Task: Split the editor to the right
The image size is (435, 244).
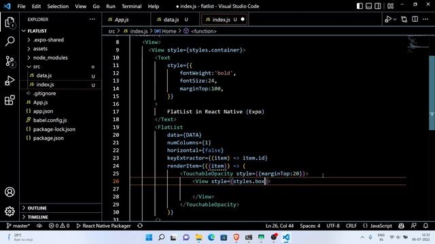Action: pos(415,20)
